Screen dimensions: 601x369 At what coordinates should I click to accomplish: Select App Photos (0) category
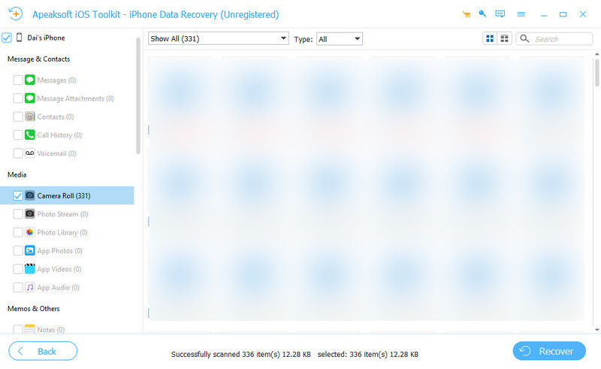[x=67, y=250]
